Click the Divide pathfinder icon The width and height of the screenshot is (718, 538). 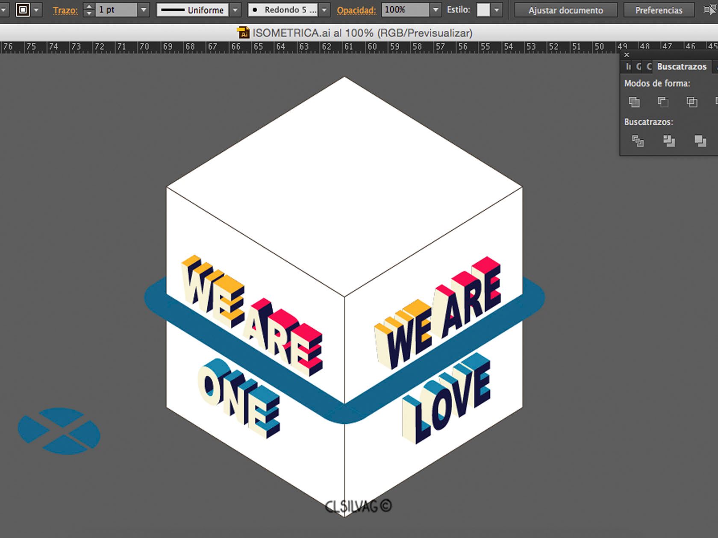point(638,141)
